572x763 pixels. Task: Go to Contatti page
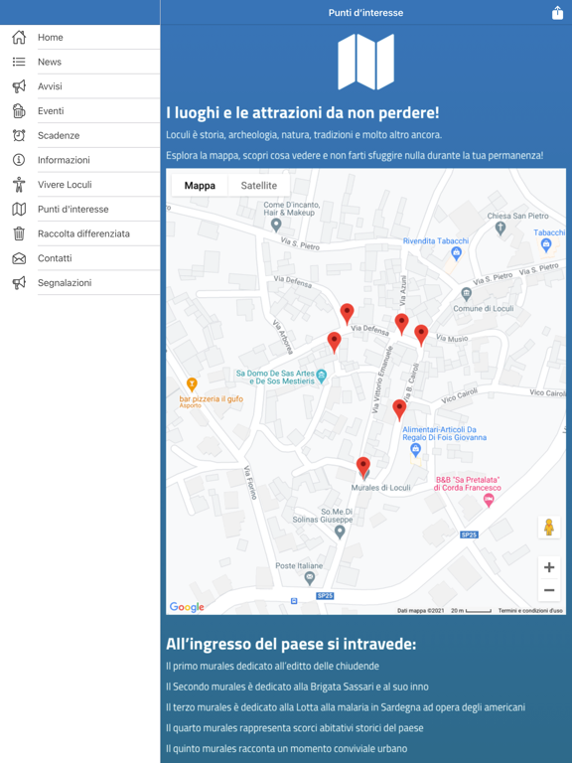[79, 258]
